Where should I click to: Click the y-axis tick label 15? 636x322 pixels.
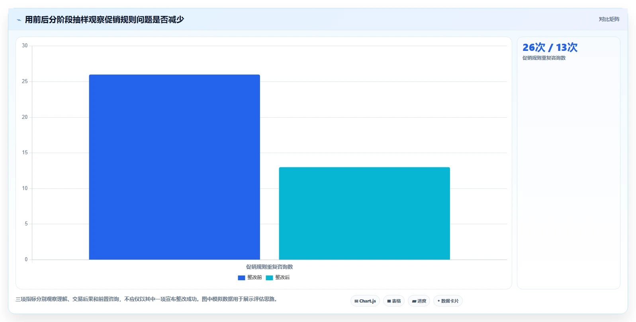point(25,153)
